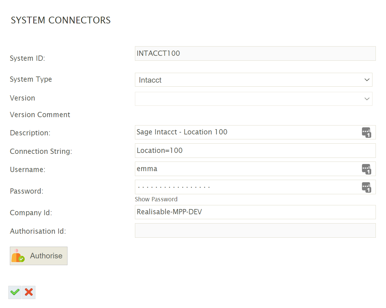
Task: Click the red X cancel icon
Action: [x=29, y=292]
